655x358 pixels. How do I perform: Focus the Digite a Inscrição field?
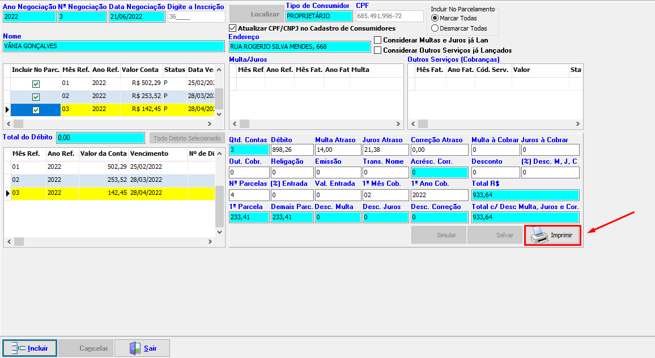(x=195, y=17)
